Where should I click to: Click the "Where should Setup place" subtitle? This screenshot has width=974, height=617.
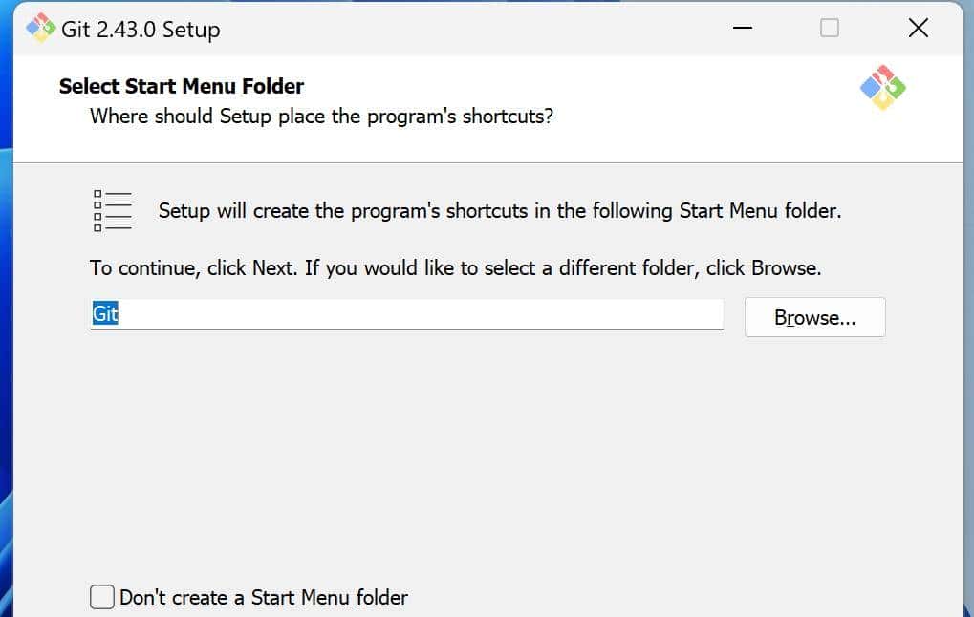click(321, 117)
